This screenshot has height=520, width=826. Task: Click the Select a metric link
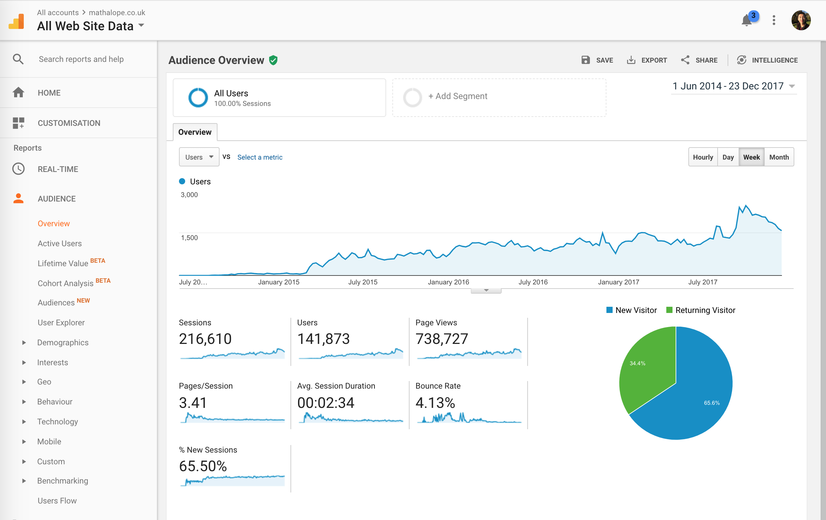click(260, 157)
